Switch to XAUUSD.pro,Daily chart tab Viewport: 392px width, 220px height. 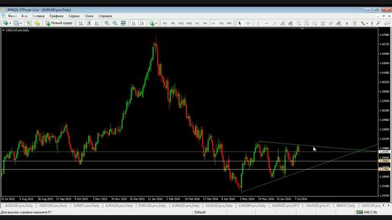point(219,205)
